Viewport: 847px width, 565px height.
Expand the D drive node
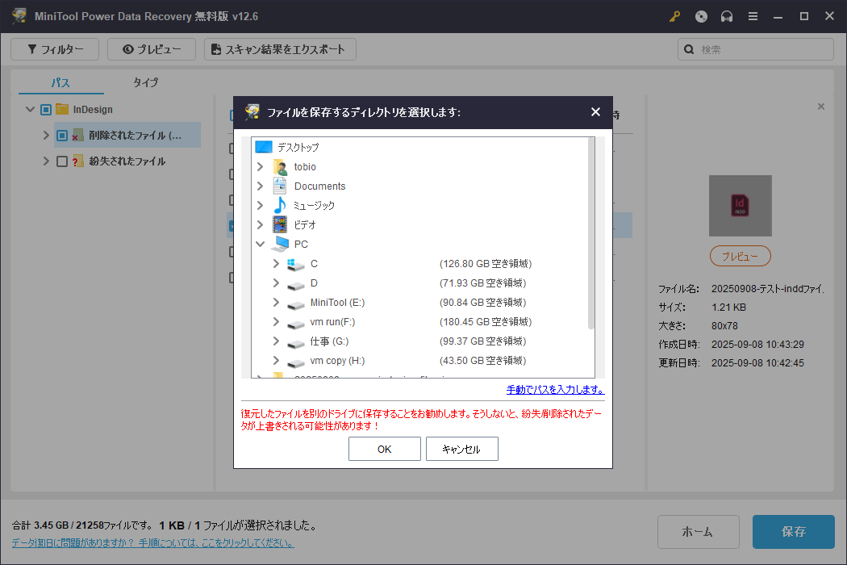click(276, 282)
